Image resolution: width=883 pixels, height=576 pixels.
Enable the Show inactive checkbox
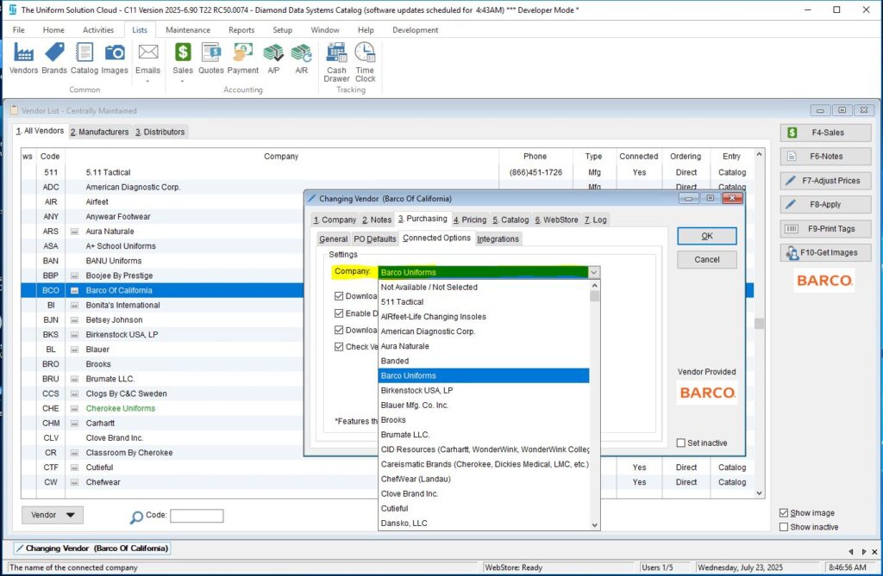point(784,527)
